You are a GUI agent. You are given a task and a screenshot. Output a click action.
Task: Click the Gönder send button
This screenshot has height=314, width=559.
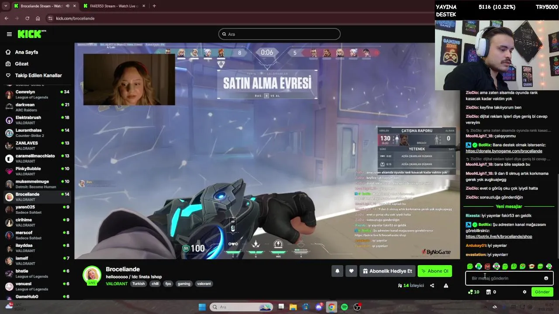point(542,292)
